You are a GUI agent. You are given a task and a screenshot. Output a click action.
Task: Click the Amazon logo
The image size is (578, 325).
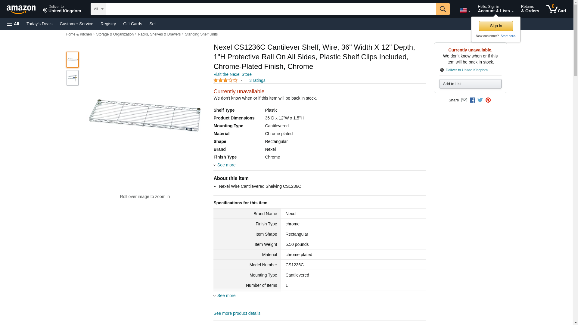(21, 9)
